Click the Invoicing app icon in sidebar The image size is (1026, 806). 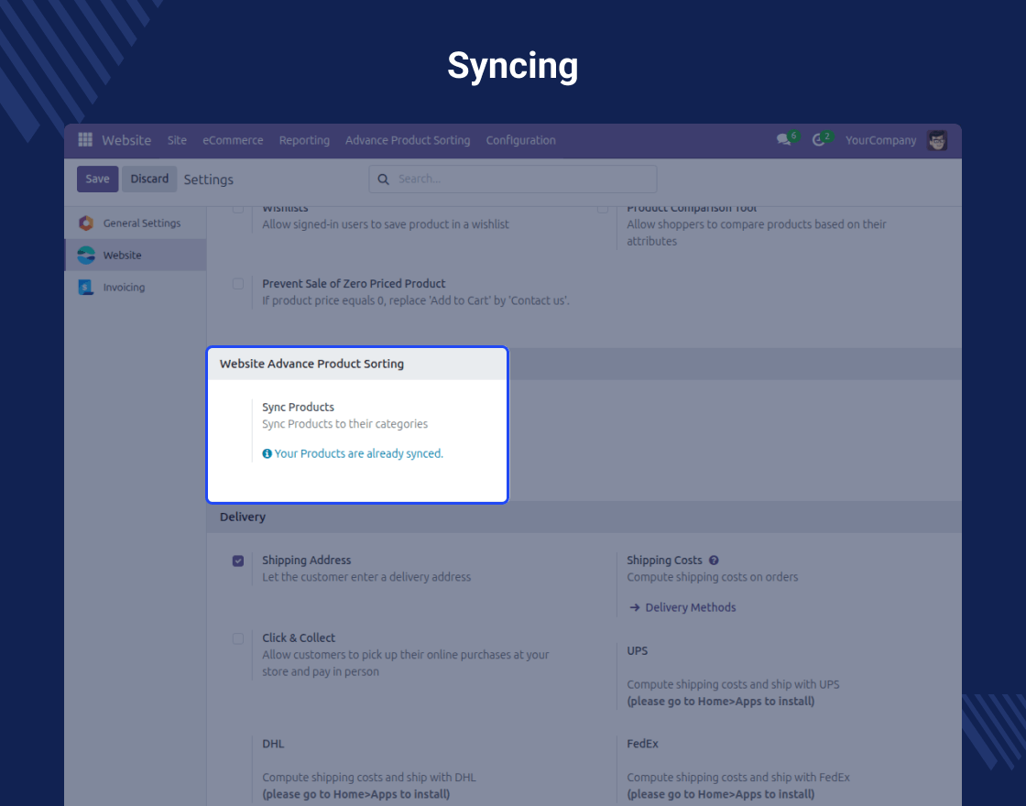86,288
